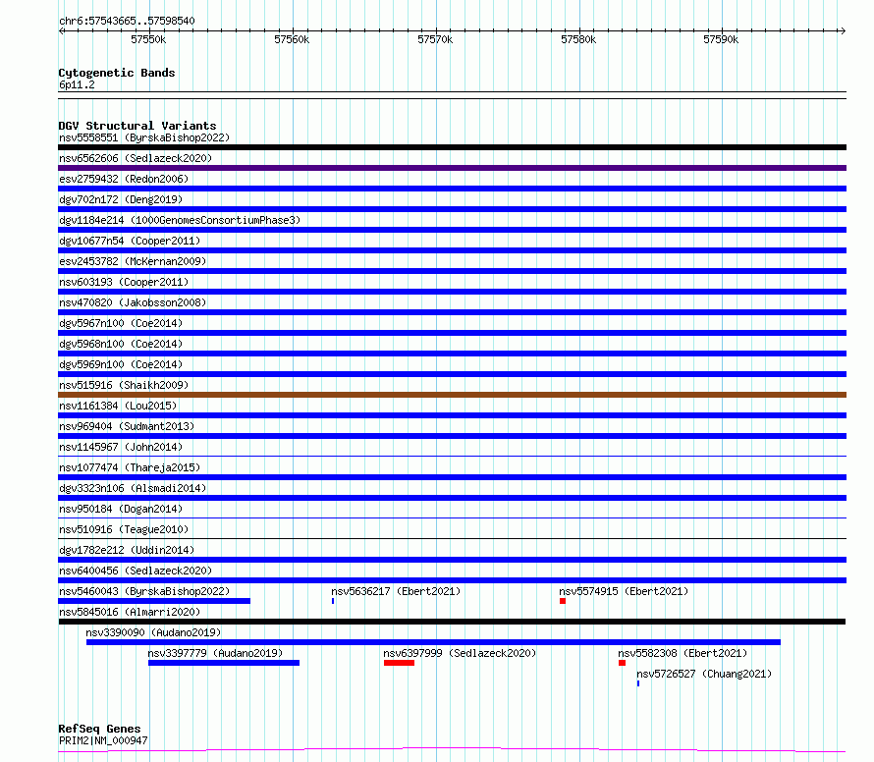Click the 6p11.2 cytogenetic band label
Screen dimensions: 874x762
coord(77,85)
